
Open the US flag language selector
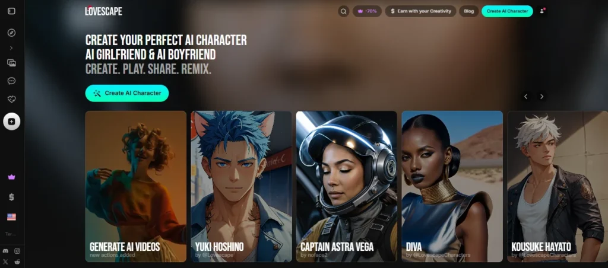pos(12,217)
